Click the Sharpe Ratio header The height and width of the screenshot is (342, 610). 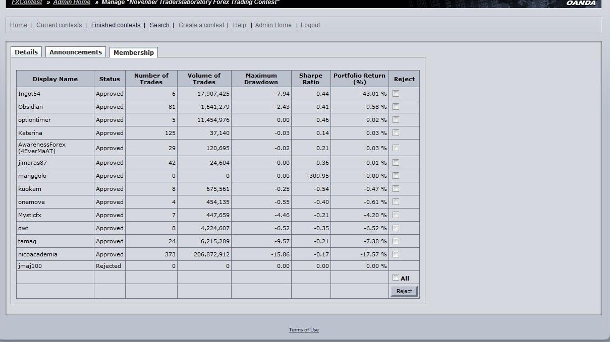(x=311, y=79)
